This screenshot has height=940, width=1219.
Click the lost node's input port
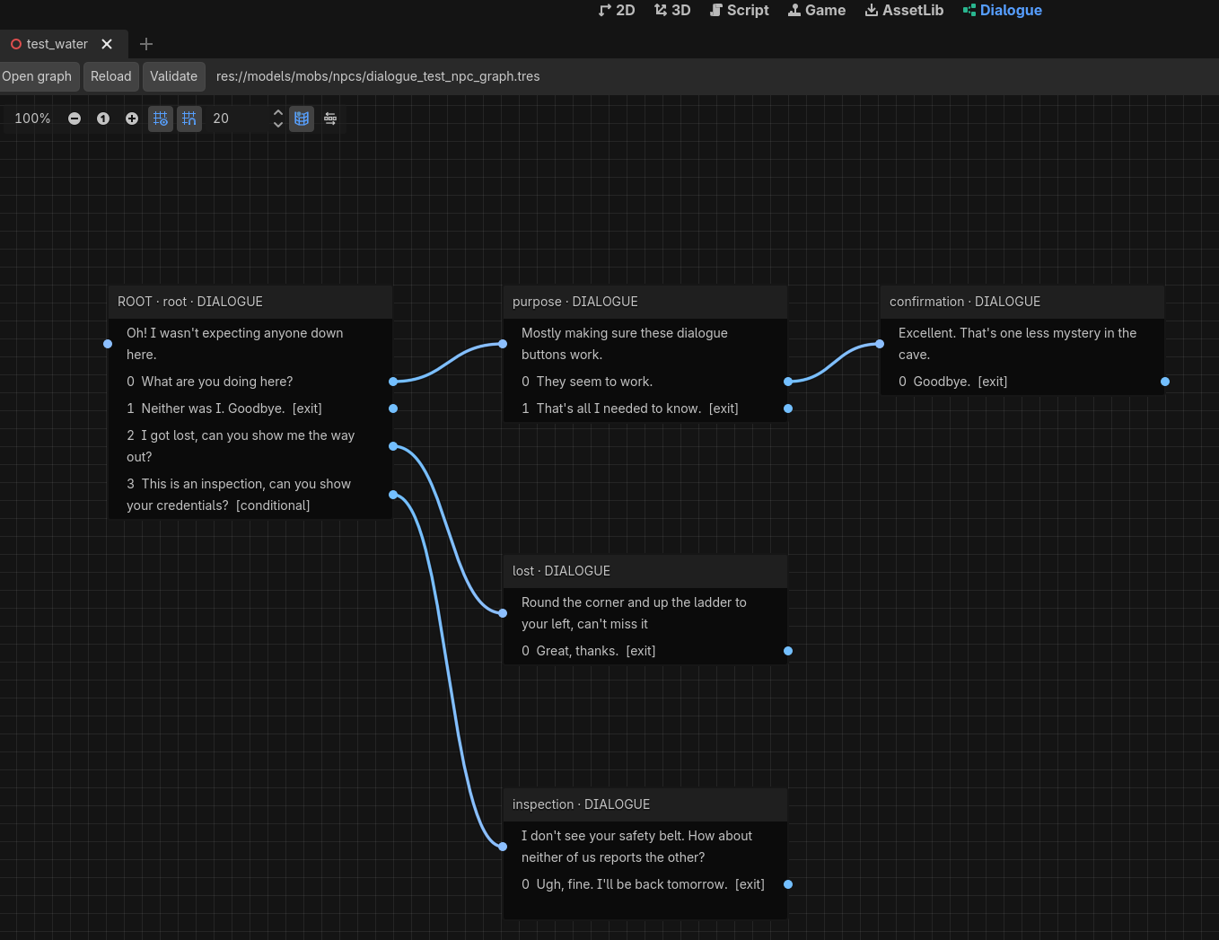[503, 613]
